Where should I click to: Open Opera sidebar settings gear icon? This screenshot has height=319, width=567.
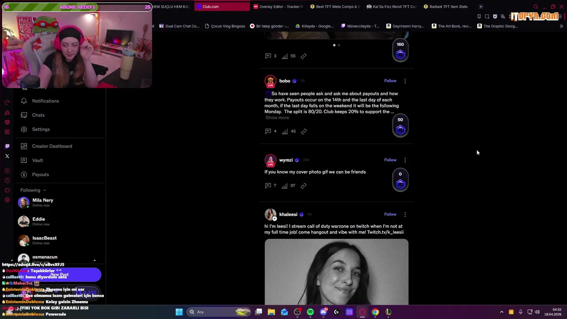(x=7, y=200)
